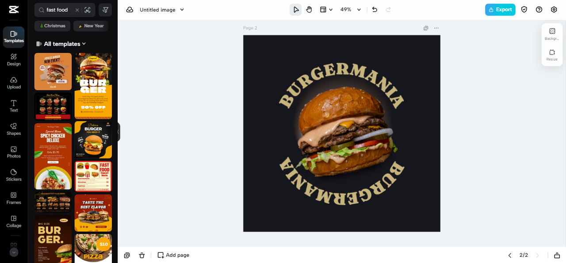Open the Stickers panel

point(14,175)
